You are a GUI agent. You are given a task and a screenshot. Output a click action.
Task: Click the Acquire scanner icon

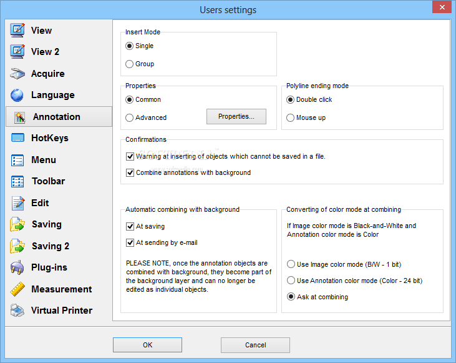click(17, 74)
